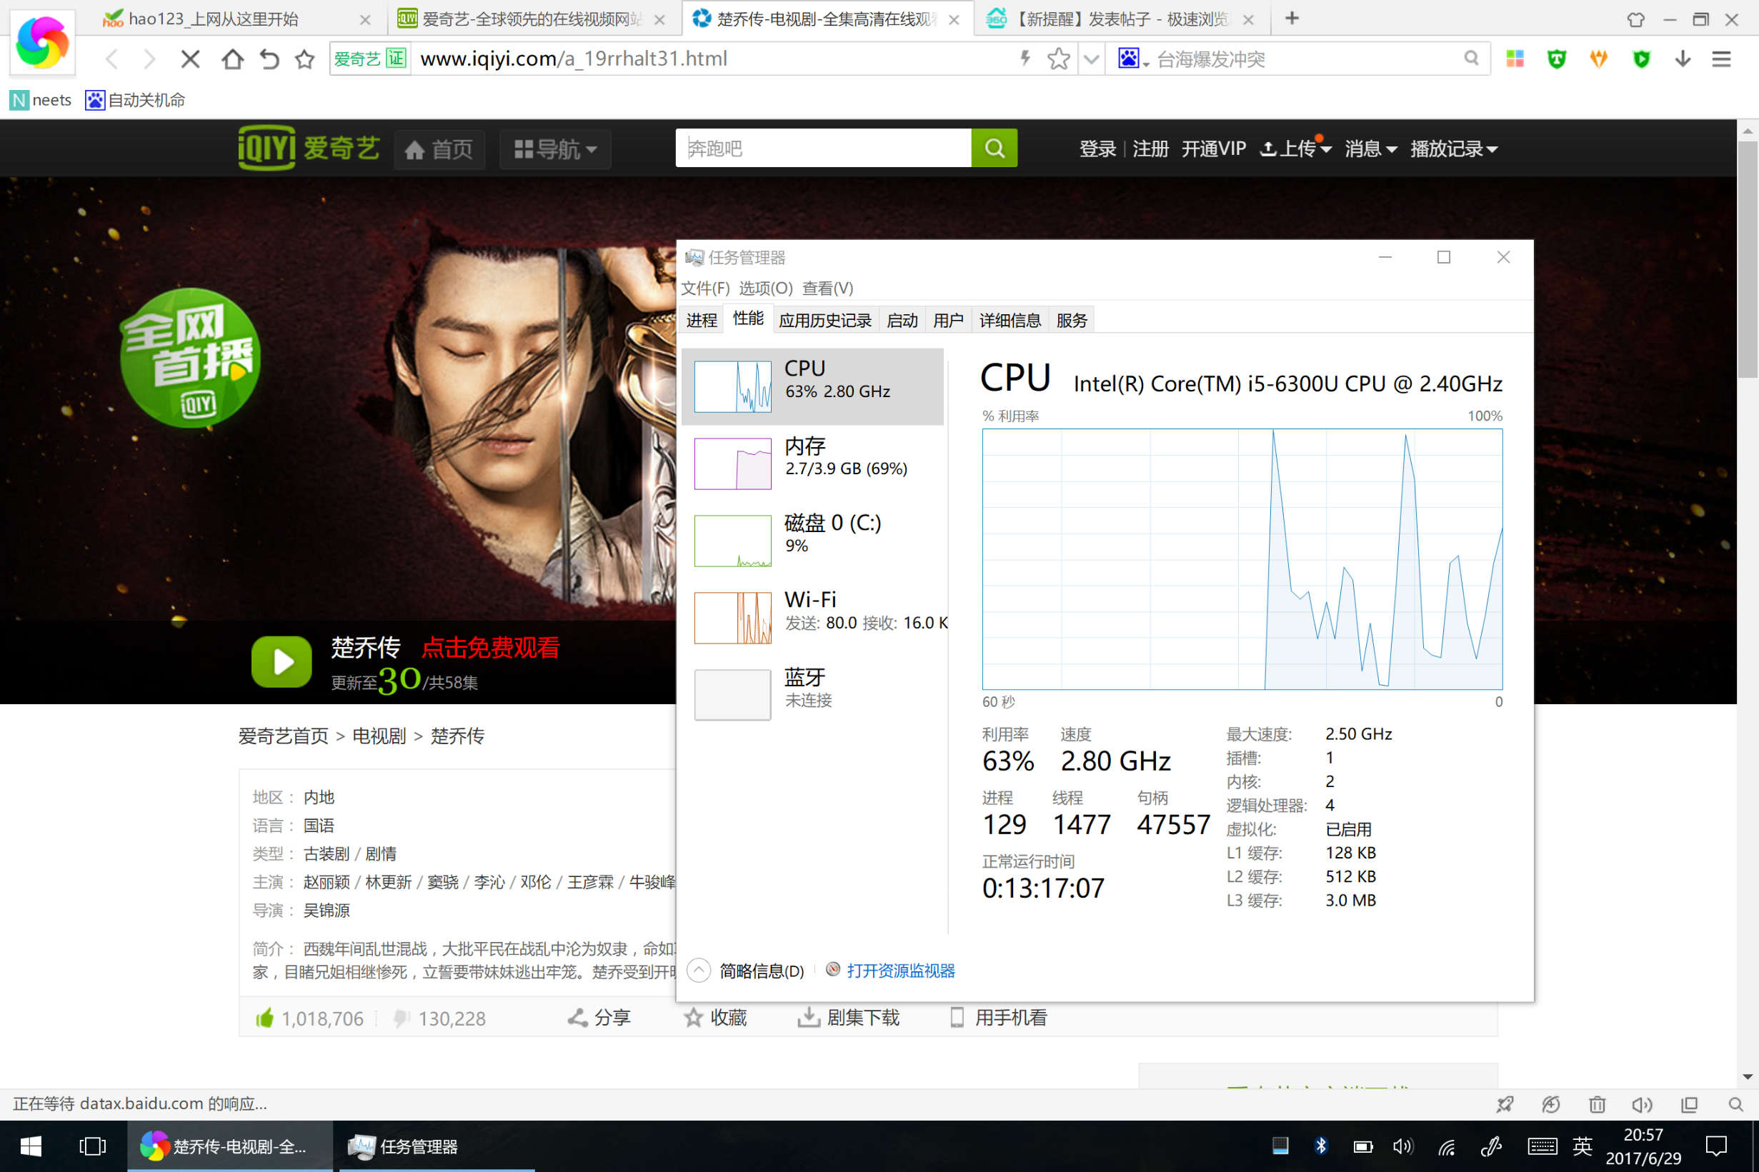This screenshot has width=1759, height=1172.
Task: Switch to the 进程 tab in Task Manager
Action: click(701, 319)
